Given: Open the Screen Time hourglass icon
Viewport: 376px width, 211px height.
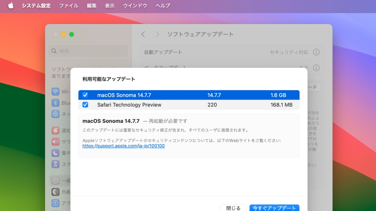Looking at the screenshot, I should point(56,164).
